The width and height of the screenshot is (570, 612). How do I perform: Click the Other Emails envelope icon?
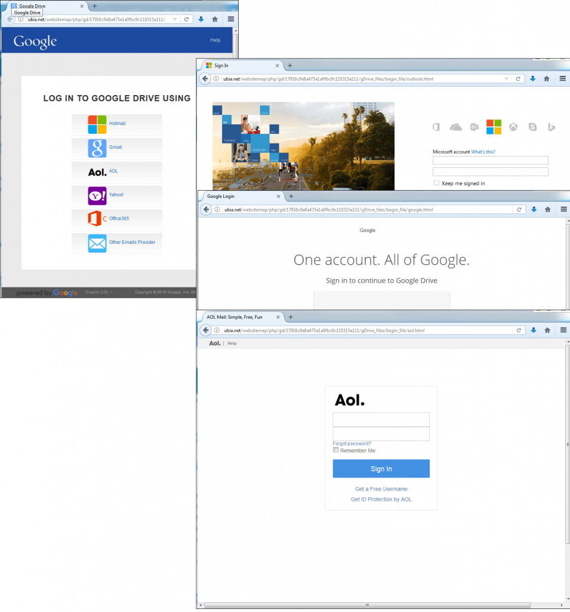pyautogui.click(x=97, y=244)
